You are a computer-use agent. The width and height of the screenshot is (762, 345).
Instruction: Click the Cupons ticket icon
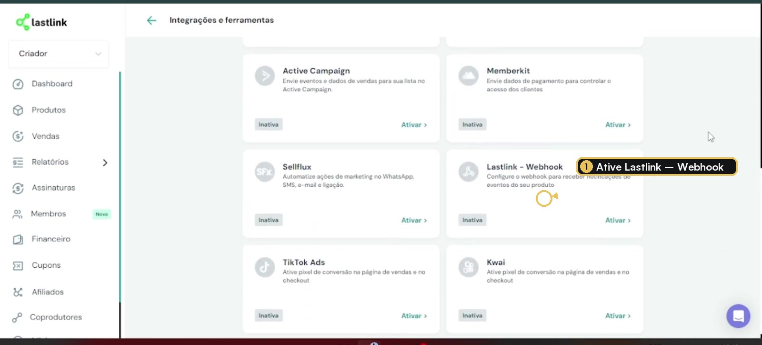tap(18, 266)
